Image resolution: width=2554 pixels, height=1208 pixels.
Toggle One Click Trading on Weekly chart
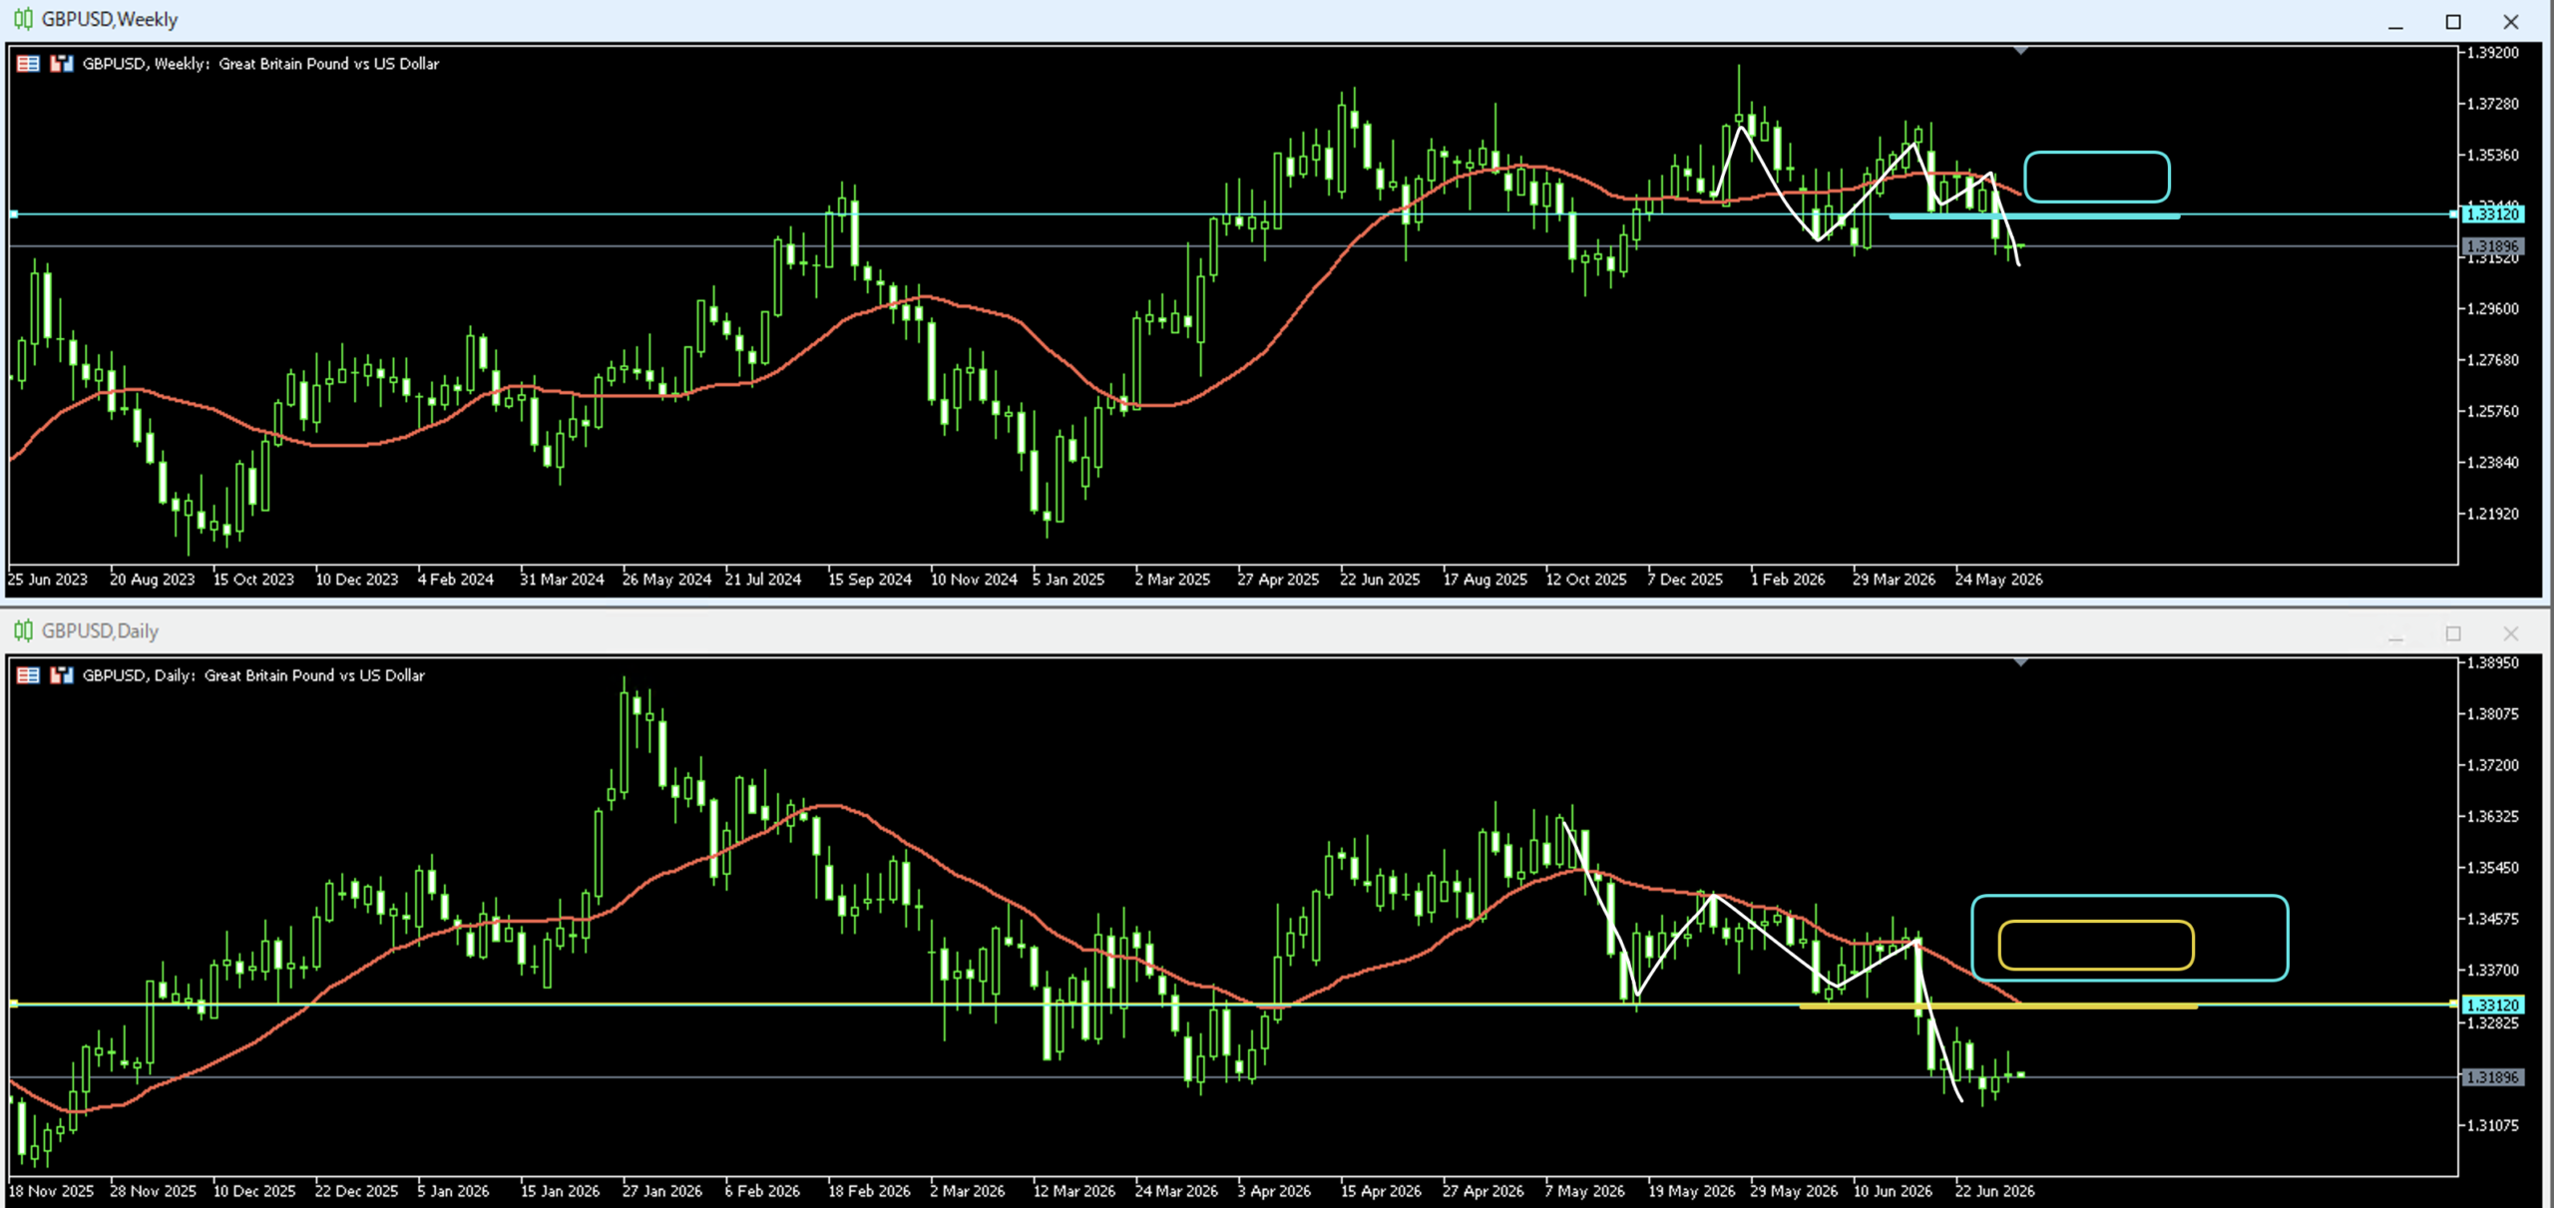[62, 64]
